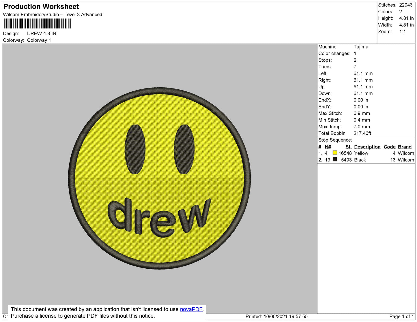
Task: Click the Min Stitch value '0.4 mm'
Action: point(362,120)
